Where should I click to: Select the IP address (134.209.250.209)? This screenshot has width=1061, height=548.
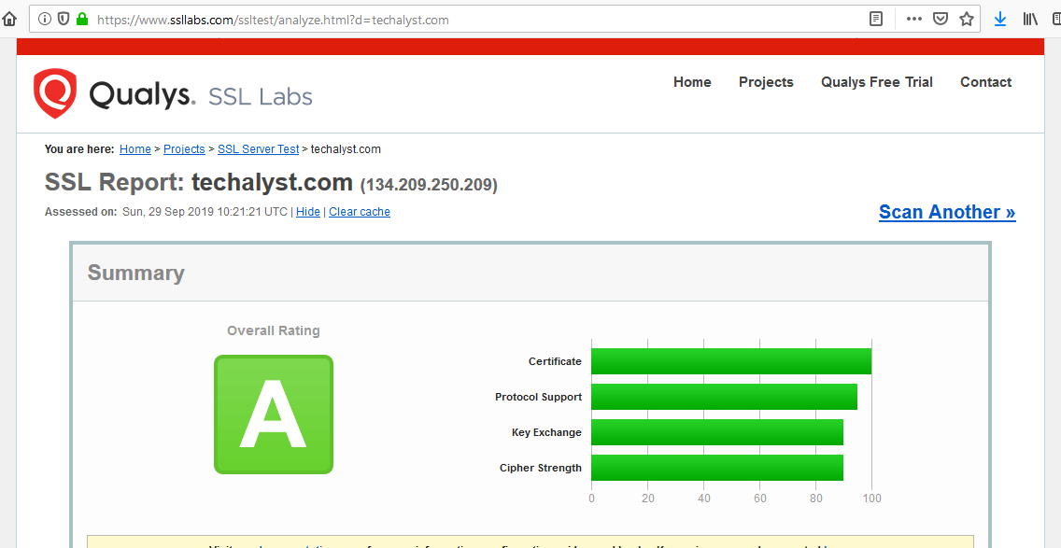(x=429, y=185)
